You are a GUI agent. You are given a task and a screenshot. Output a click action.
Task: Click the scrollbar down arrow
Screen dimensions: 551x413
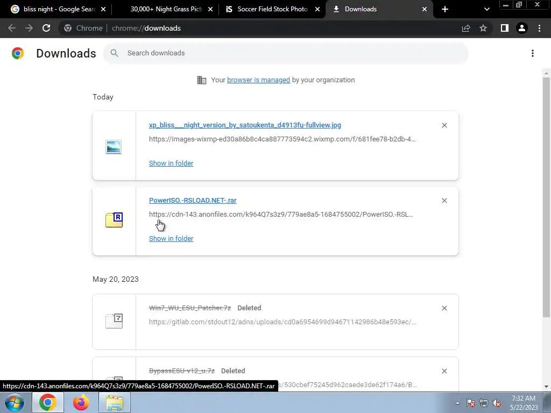pos(546,387)
